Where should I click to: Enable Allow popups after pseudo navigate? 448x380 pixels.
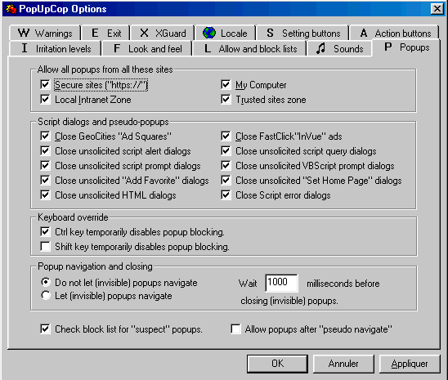(x=235, y=329)
